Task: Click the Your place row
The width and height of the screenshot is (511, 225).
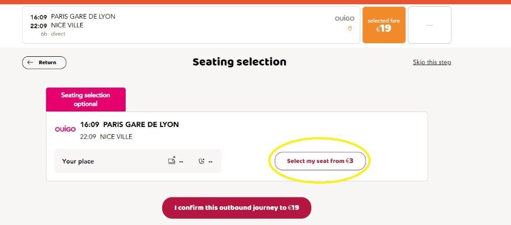Action: pyautogui.click(x=138, y=161)
